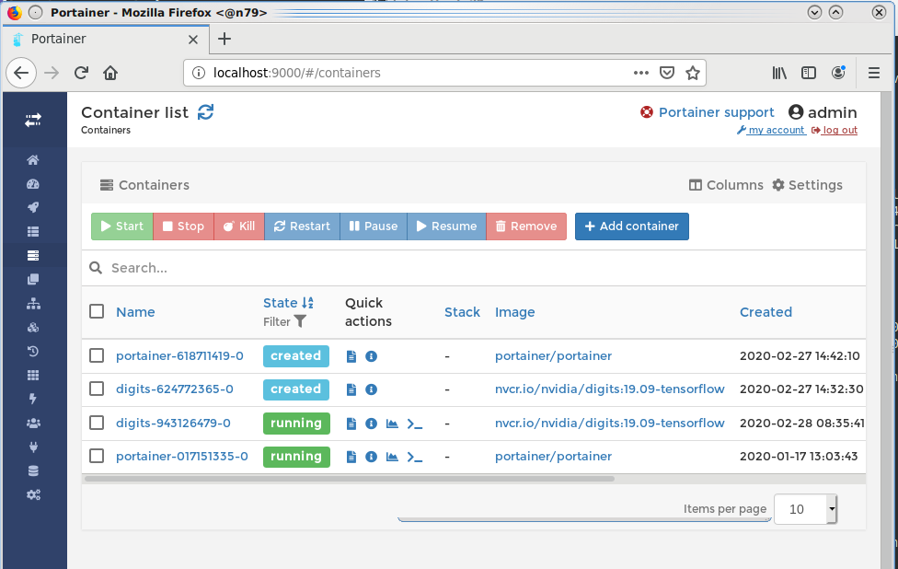
Task: Open logs icon for digits-943126479-0
Action: 351,424
